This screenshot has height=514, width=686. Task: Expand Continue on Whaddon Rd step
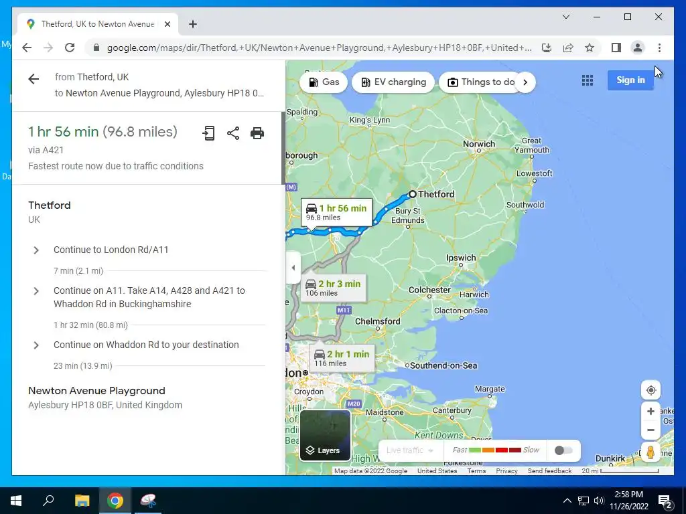coord(36,345)
